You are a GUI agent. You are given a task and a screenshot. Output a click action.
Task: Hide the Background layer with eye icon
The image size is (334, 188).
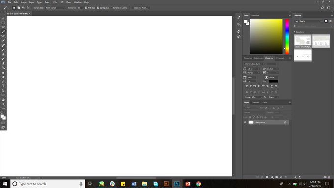(x=245, y=122)
